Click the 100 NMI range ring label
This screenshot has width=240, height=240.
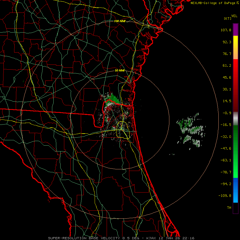(x=120, y=21)
